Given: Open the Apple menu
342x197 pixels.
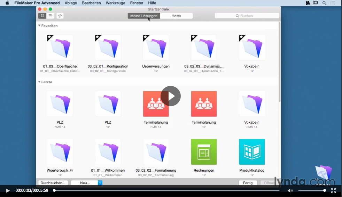Looking at the screenshot, I should coord(7,3).
